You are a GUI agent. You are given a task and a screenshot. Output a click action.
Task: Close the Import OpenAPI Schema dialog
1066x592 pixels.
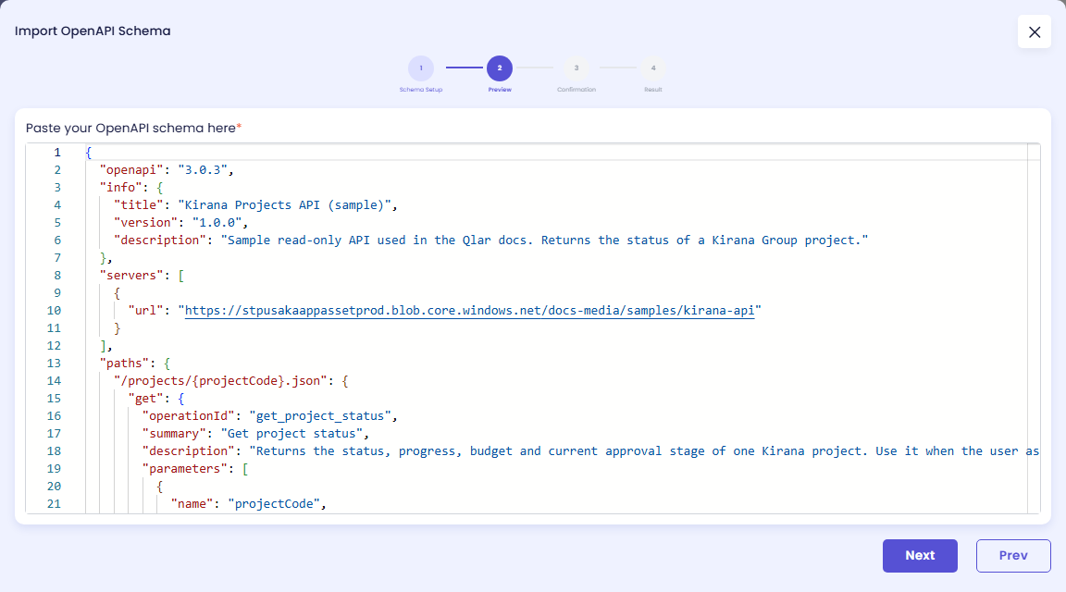pyautogui.click(x=1034, y=32)
